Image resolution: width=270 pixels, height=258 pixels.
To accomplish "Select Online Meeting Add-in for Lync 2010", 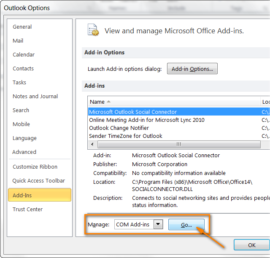I will (146, 120).
